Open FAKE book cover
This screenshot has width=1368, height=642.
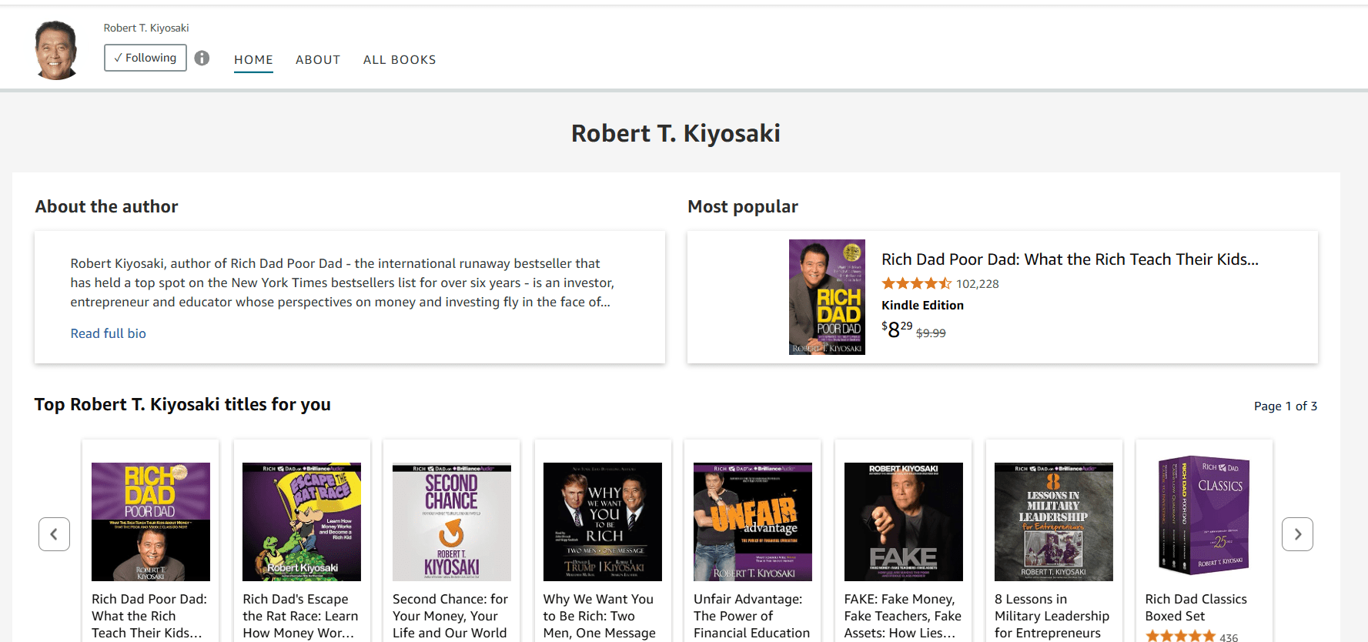coord(904,522)
